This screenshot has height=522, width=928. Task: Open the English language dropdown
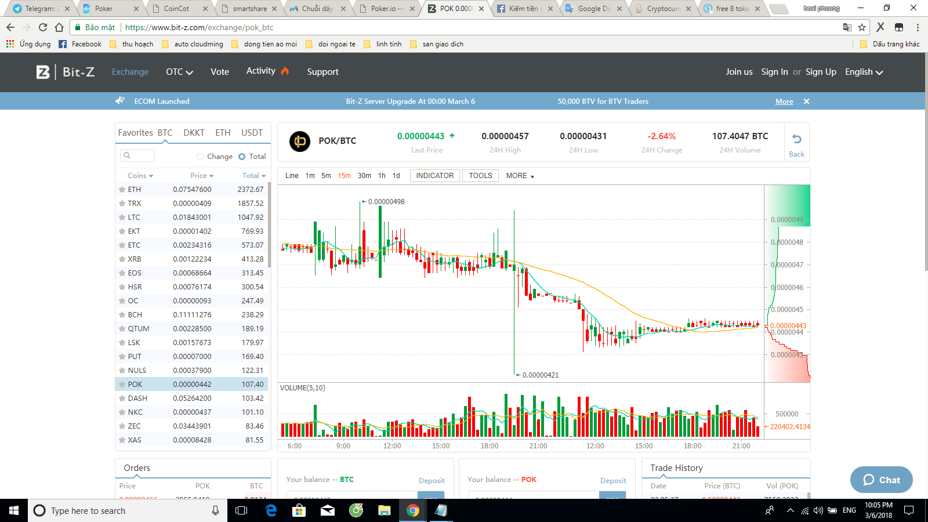click(864, 72)
